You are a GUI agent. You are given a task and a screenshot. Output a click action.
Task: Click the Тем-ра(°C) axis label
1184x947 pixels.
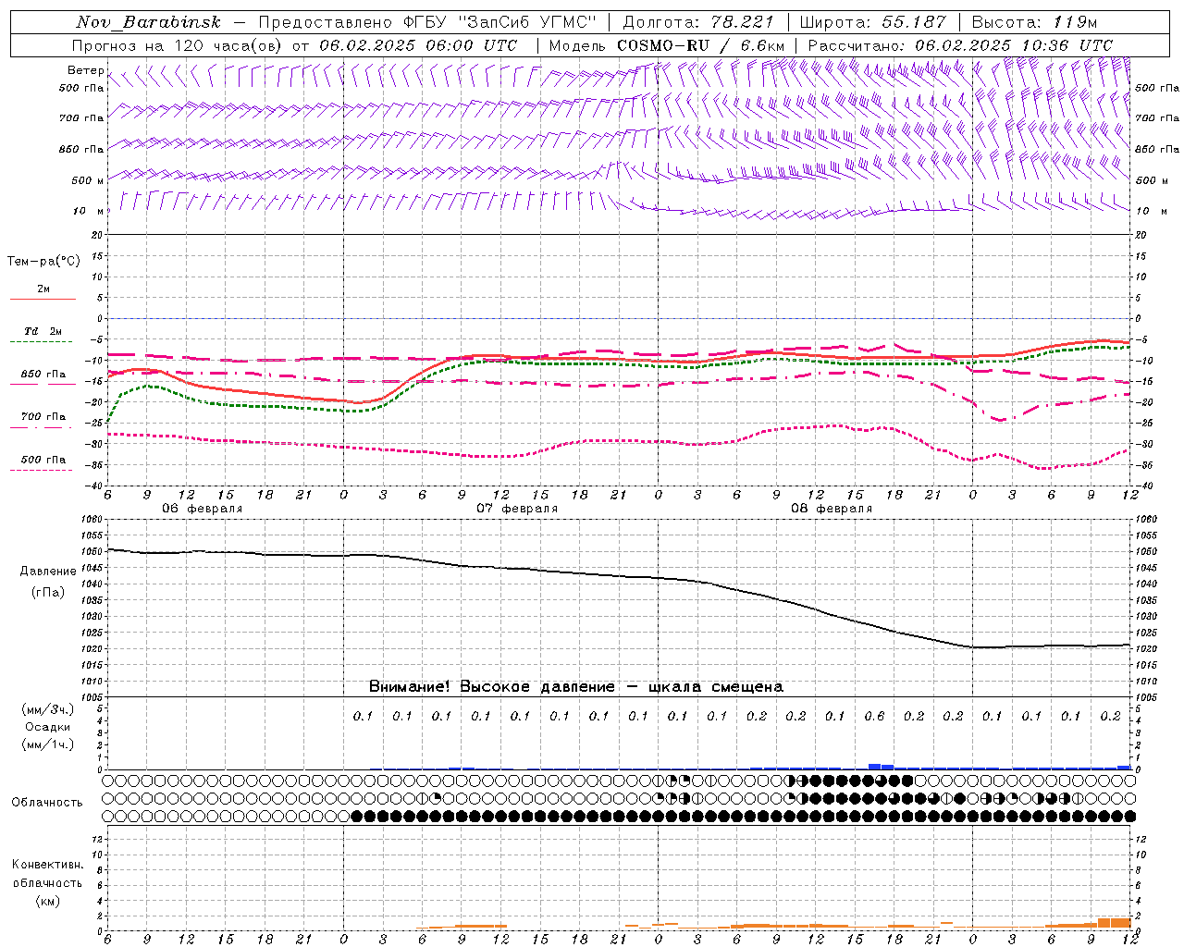(43, 262)
